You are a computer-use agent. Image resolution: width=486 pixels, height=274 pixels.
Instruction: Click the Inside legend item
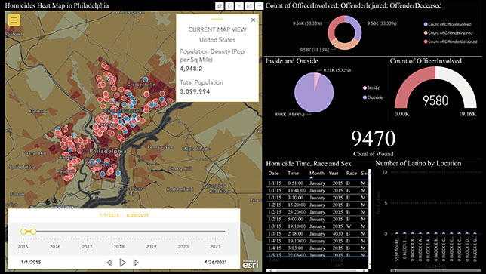371,88
